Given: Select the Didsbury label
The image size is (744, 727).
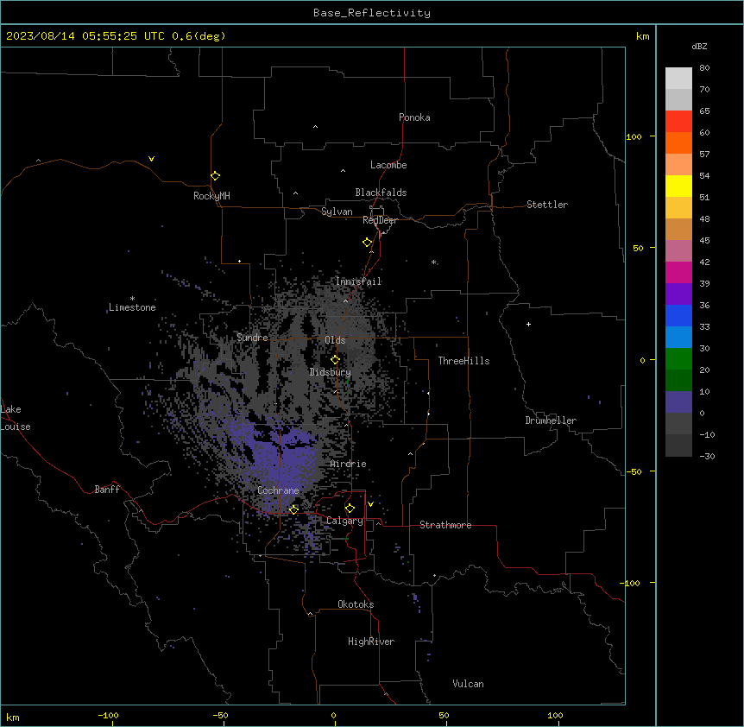Looking at the screenshot, I should pos(331,372).
